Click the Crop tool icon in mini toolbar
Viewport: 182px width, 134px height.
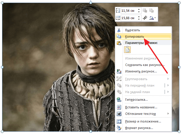[145, 18]
